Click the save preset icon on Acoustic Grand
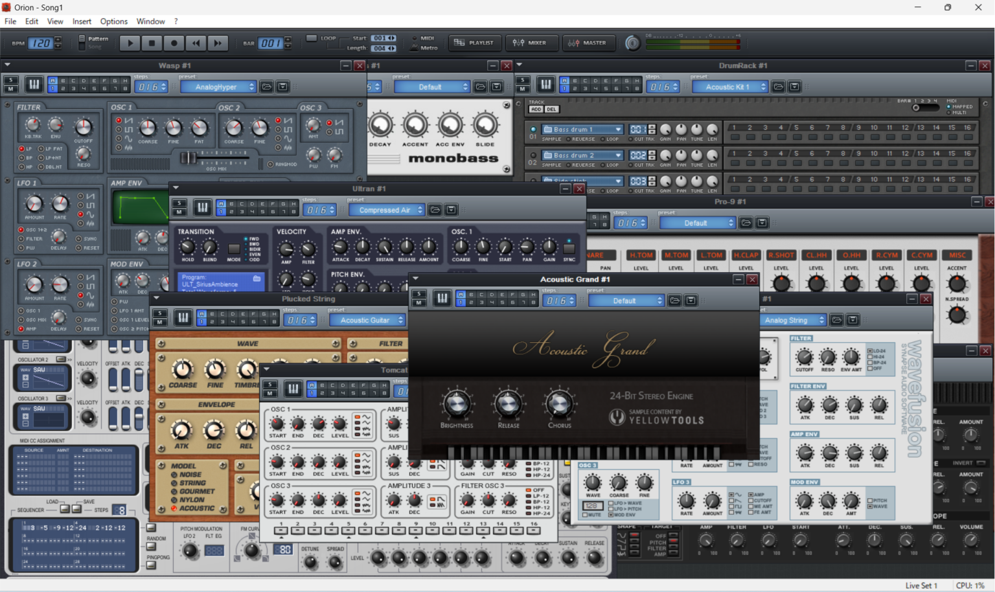Screen dimensions: 995x592 (691, 301)
